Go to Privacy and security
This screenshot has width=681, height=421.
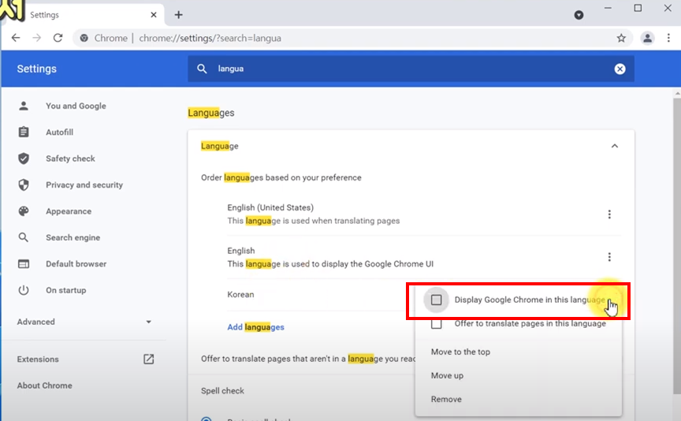click(84, 184)
